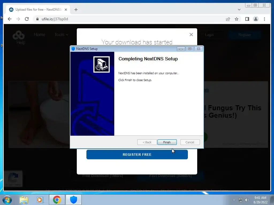This screenshot has height=205, width=274.
Task: Bookmark this page with the star
Action: tap(237, 19)
